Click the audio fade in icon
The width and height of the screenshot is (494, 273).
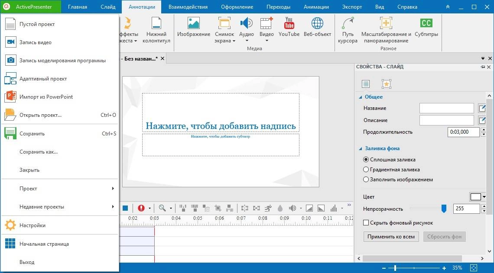coord(309,208)
